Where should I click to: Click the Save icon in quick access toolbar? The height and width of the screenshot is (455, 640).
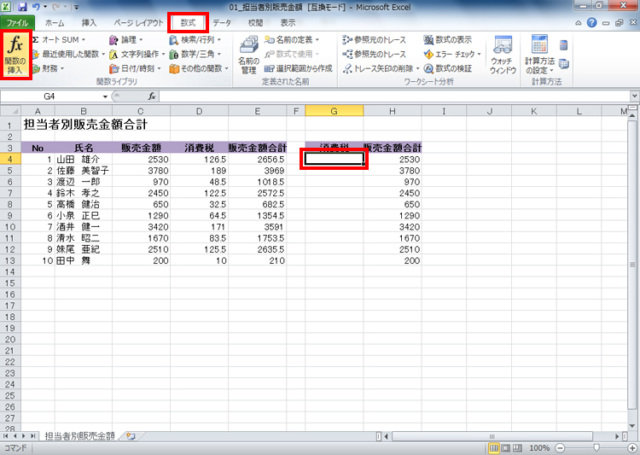coord(22,7)
